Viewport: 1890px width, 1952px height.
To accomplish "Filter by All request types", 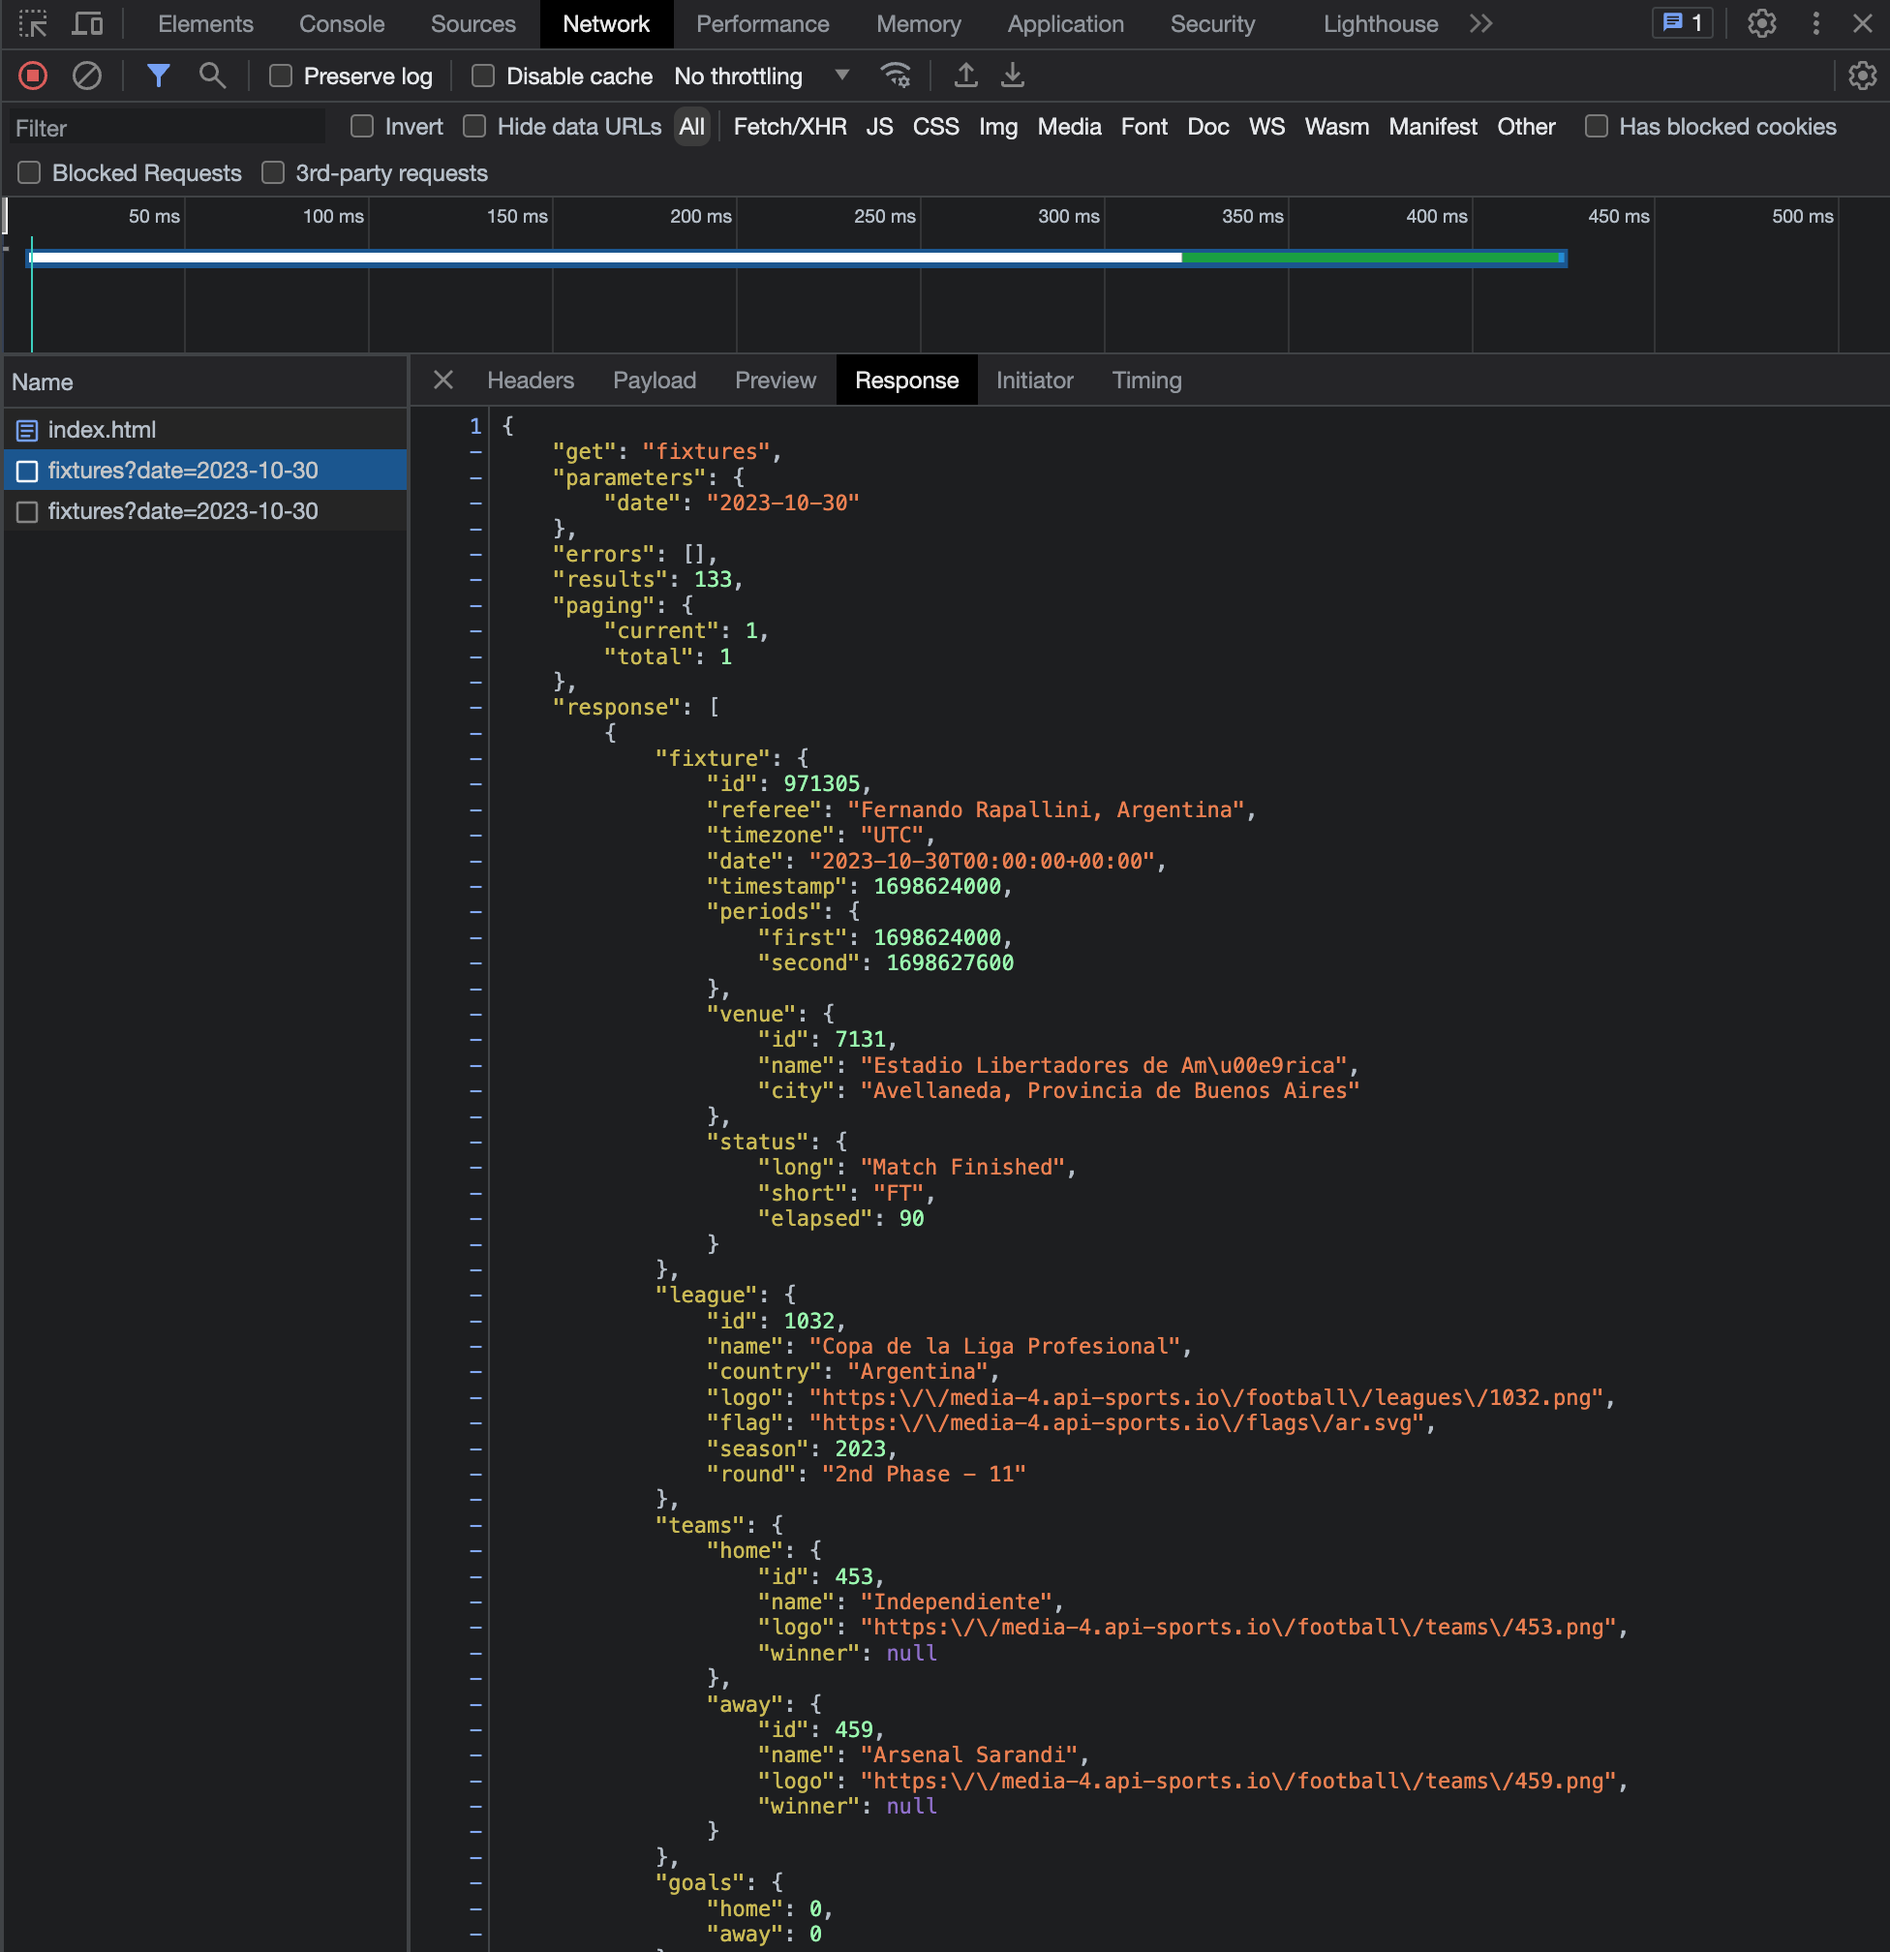I will coord(692,127).
